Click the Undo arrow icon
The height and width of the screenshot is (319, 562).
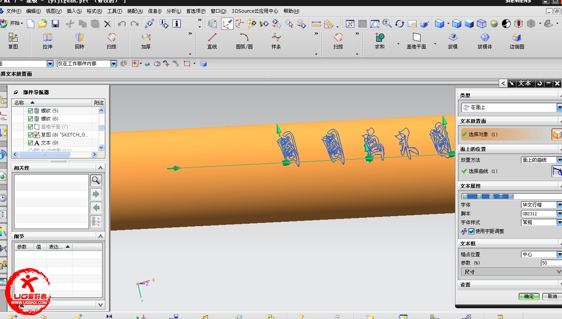coord(122,24)
